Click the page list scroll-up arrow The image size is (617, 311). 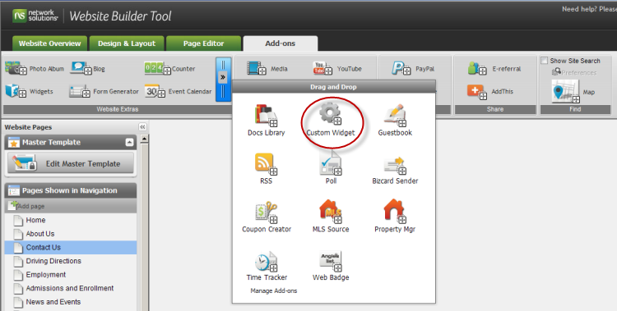[145, 139]
